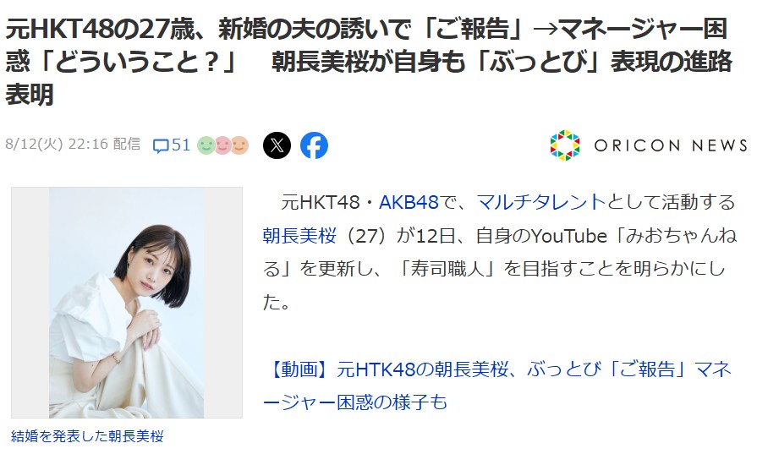Open the 【動画】related video article link
This screenshot has height=454, width=757.
[497, 386]
